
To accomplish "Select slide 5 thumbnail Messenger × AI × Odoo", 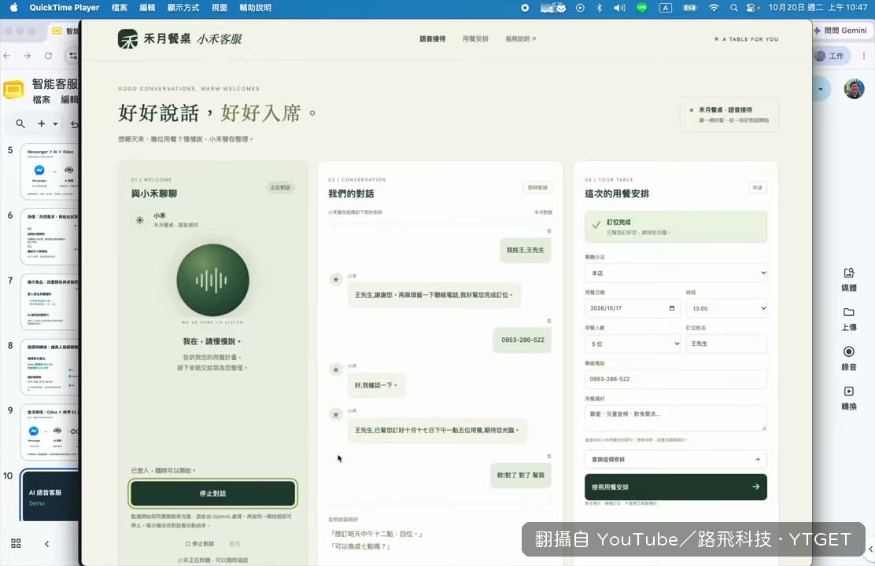I will (x=50, y=171).
